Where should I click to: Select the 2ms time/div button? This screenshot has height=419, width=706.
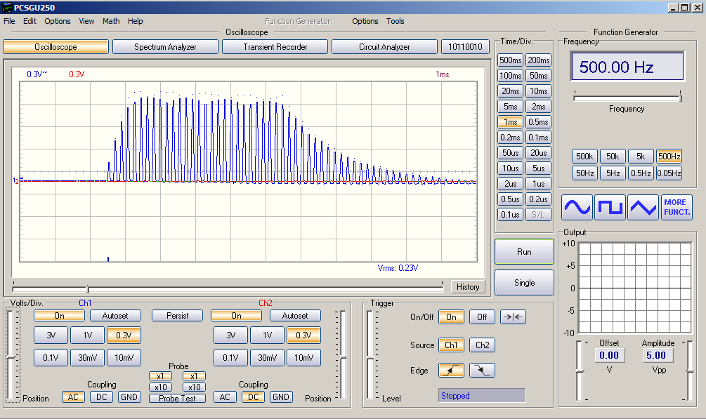click(538, 107)
